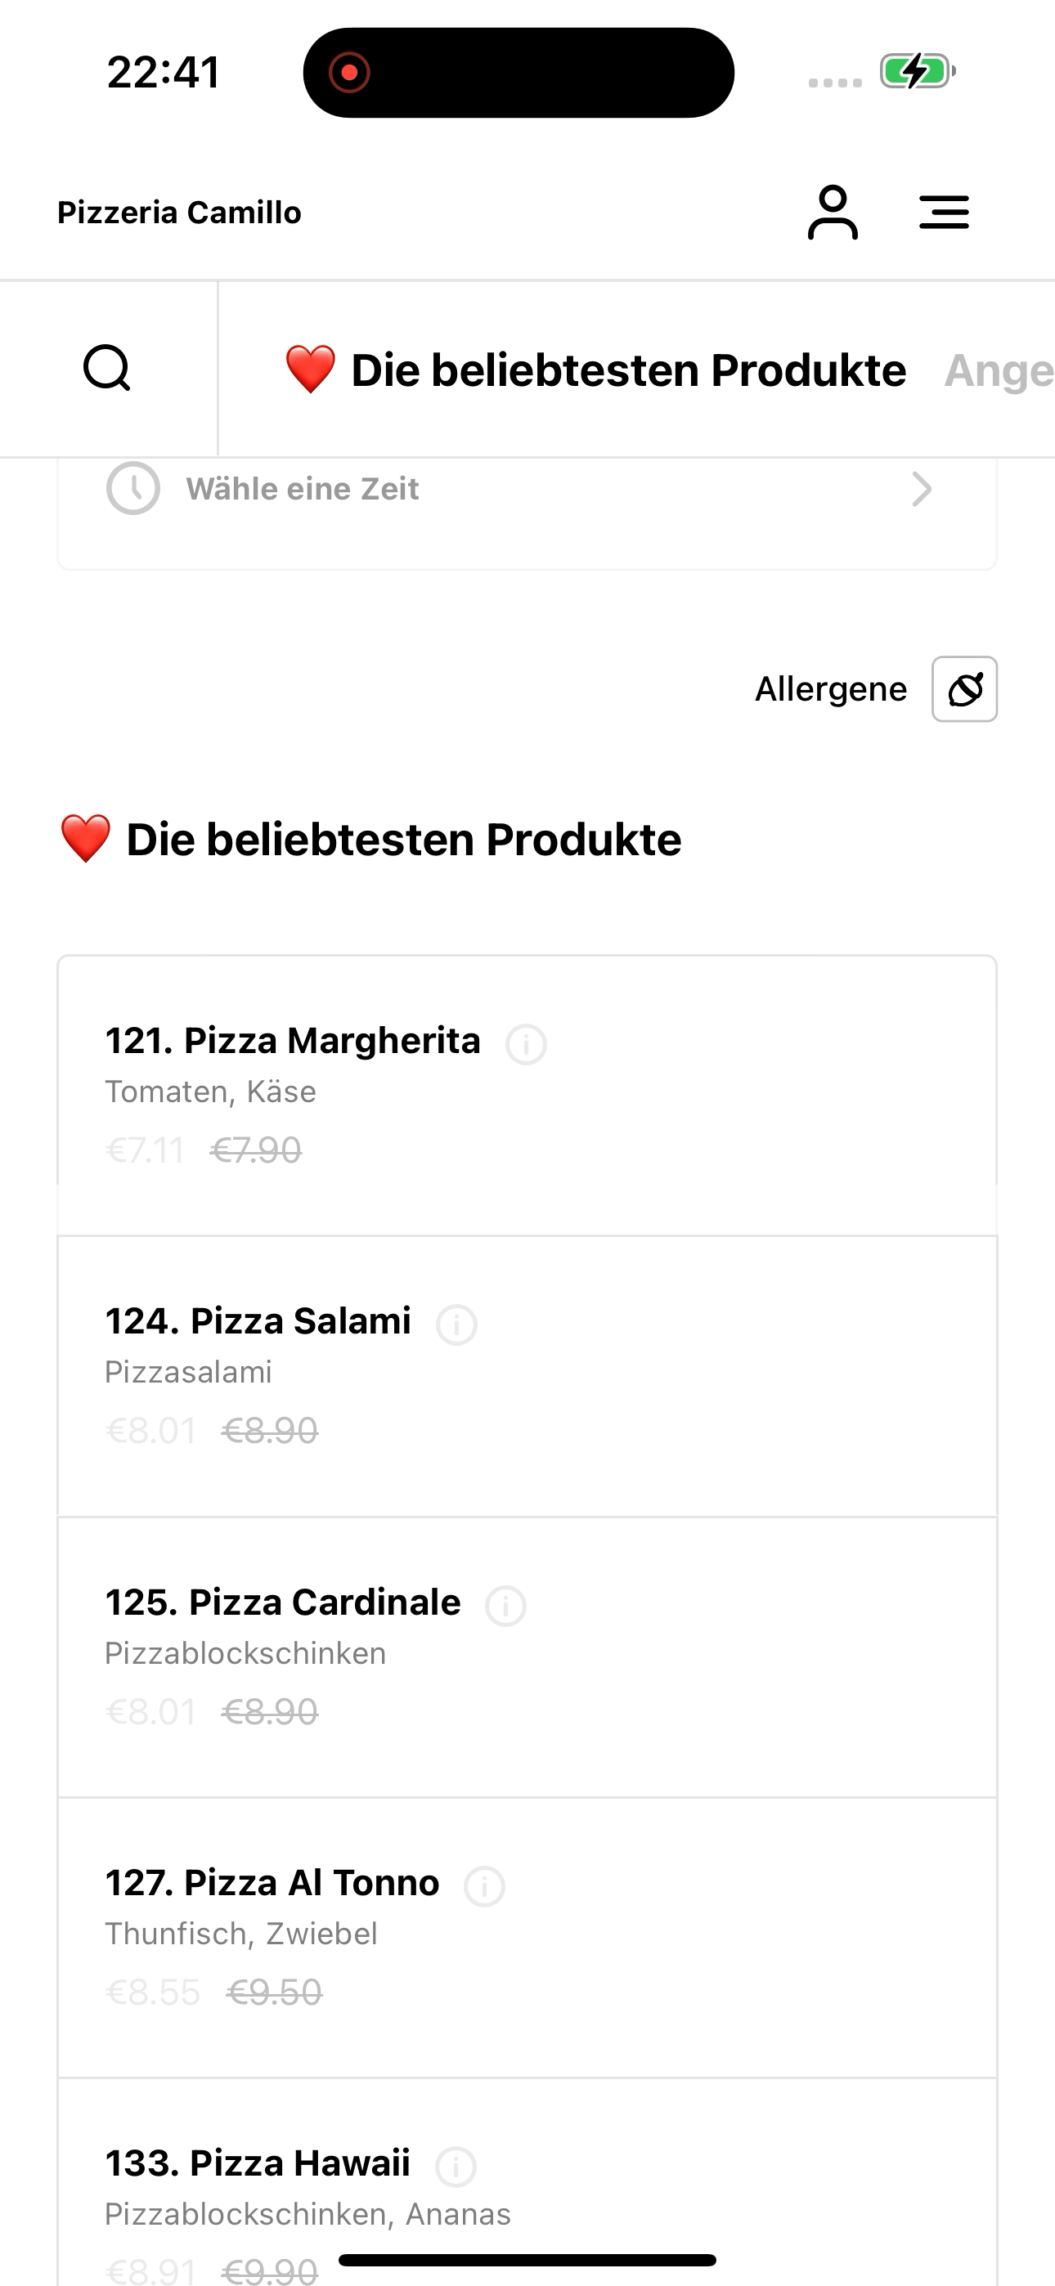Open 133. Pizza Hawaii product
The image size is (1055, 2286).
(x=258, y=2163)
